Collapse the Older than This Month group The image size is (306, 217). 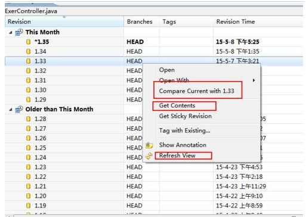[11, 110]
